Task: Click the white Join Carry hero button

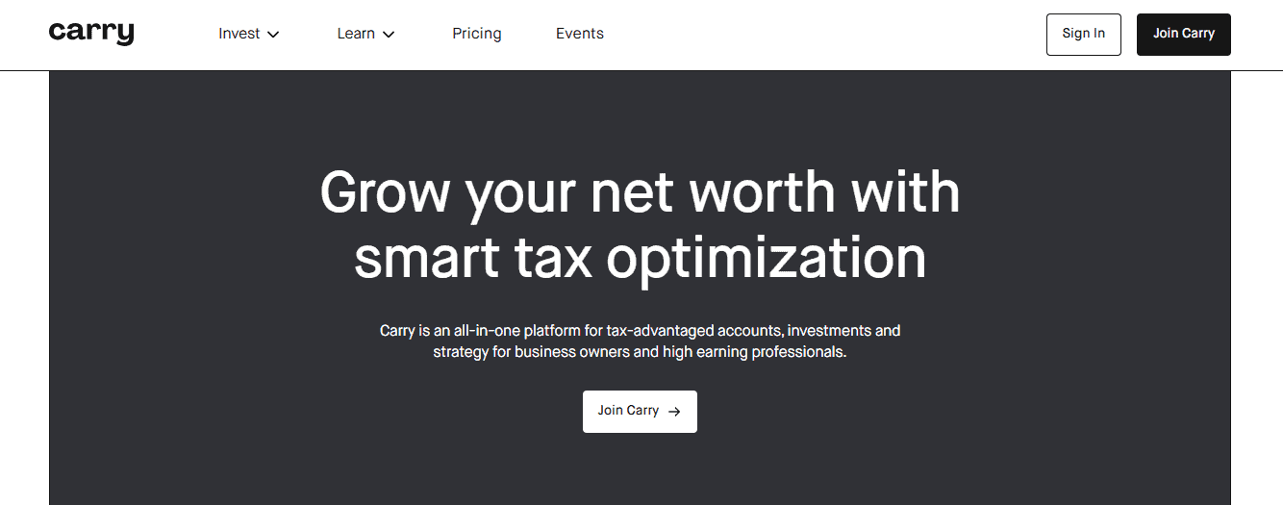Action: pyautogui.click(x=640, y=411)
